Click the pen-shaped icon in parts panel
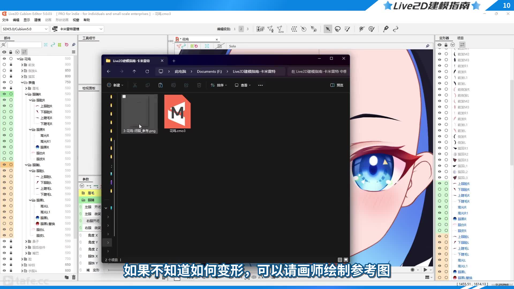 point(74,45)
